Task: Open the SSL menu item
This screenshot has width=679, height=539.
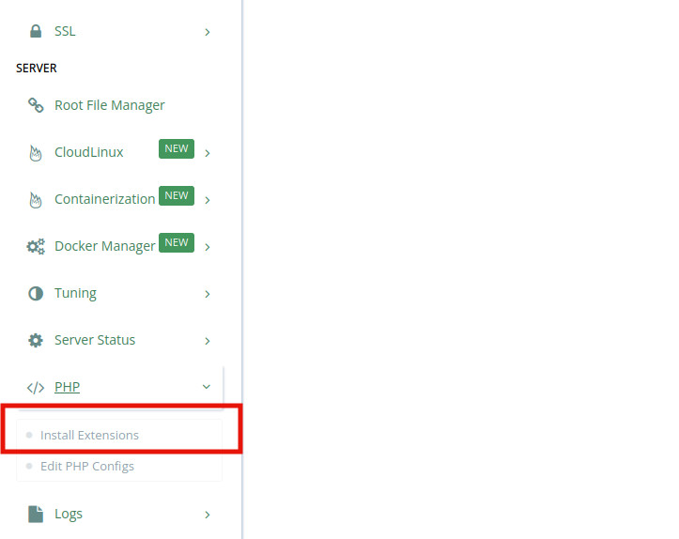Action: click(x=65, y=31)
